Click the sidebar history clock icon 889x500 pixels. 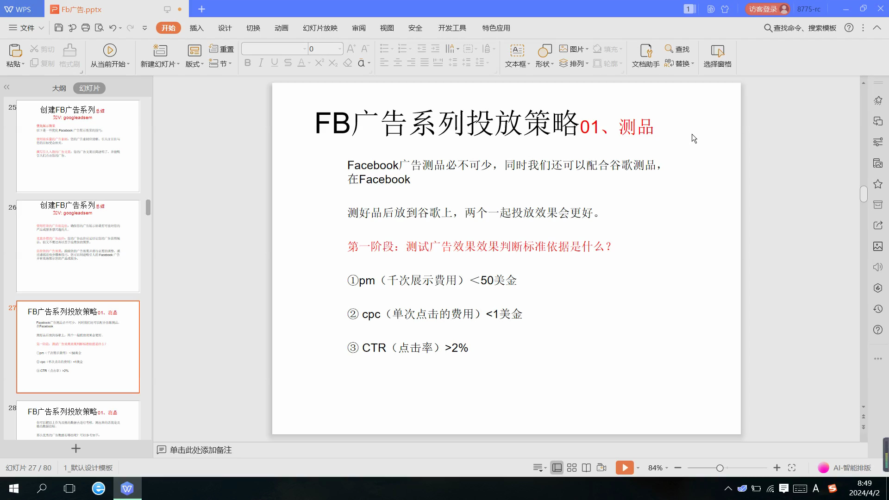point(878,309)
